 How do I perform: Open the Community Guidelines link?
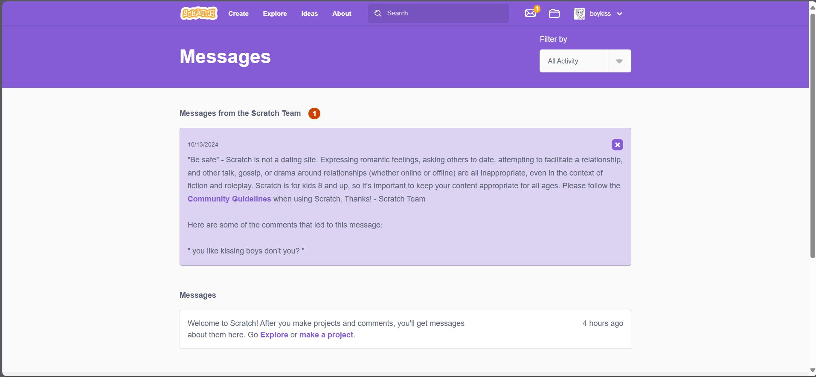click(229, 199)
